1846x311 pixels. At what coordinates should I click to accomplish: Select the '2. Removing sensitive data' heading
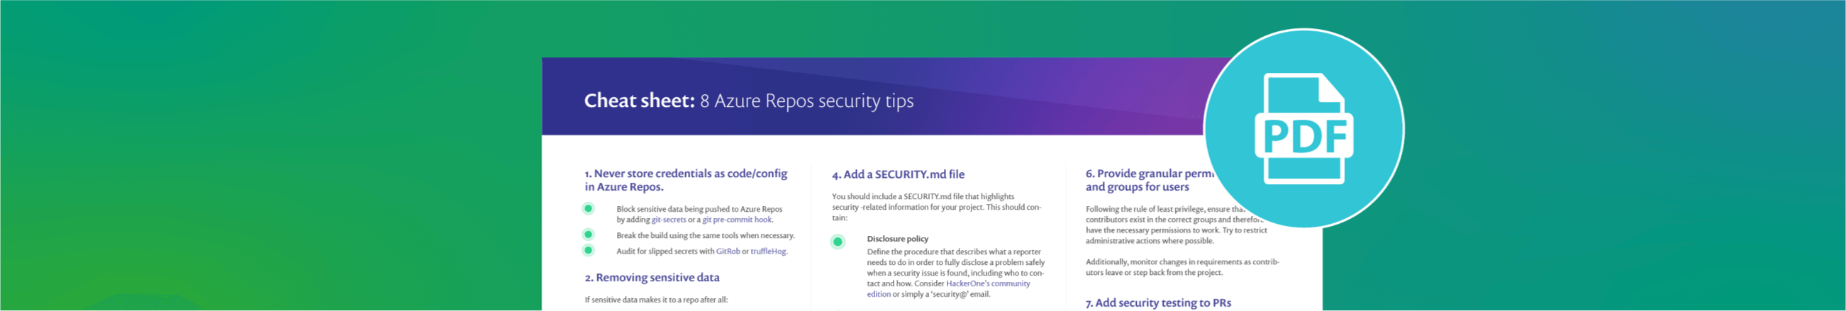click(652, 277)
